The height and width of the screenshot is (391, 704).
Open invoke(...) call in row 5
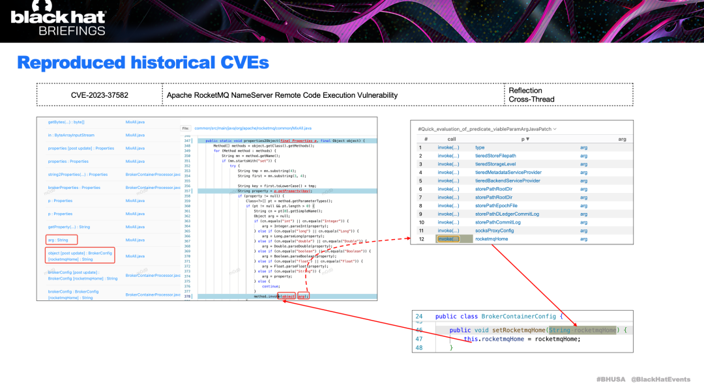point(448,181)
